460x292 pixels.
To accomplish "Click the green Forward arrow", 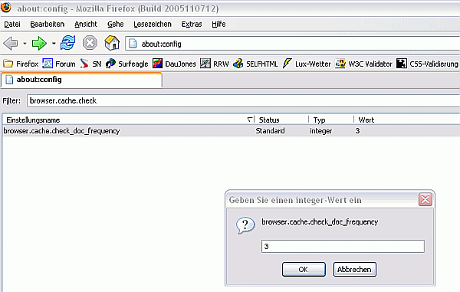I will pyautogui.click(x=39, y=44).
